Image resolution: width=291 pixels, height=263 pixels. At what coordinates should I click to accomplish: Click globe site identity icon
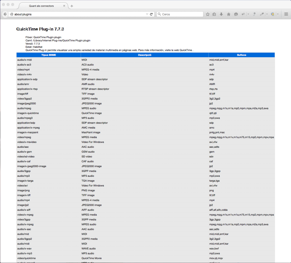coord(12,14)
